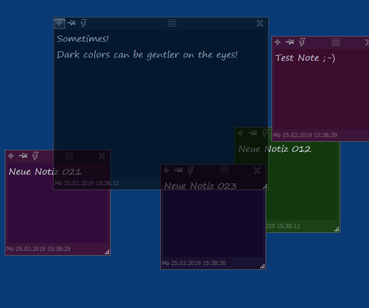Toggle the pin icon on Neue Notiz 021
The image size is (369, 308).
tap(23, 156)
